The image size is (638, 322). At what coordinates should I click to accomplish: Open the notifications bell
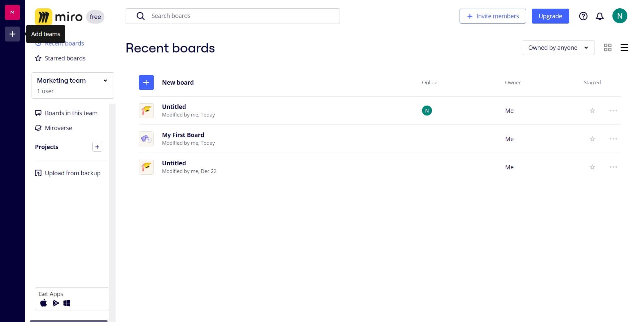click(600, 16)
